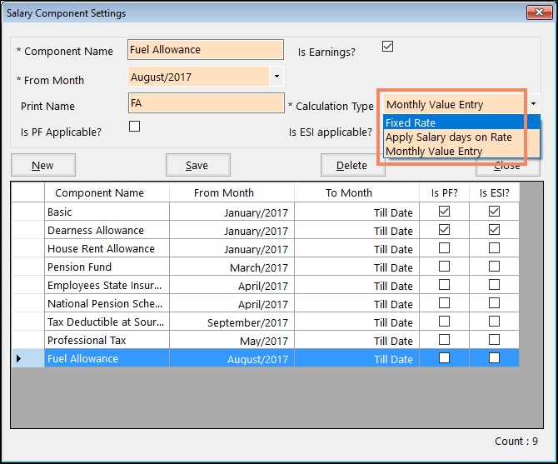Pick Monthly Value Entry from list
This screenshot has height=464, width=558.
click(462, 152)
